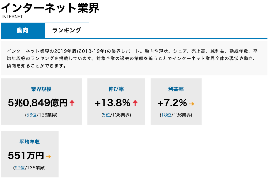Switch to the ランキング tab
Viewport: 270px width, 181px height.
(x=67, y=30)
